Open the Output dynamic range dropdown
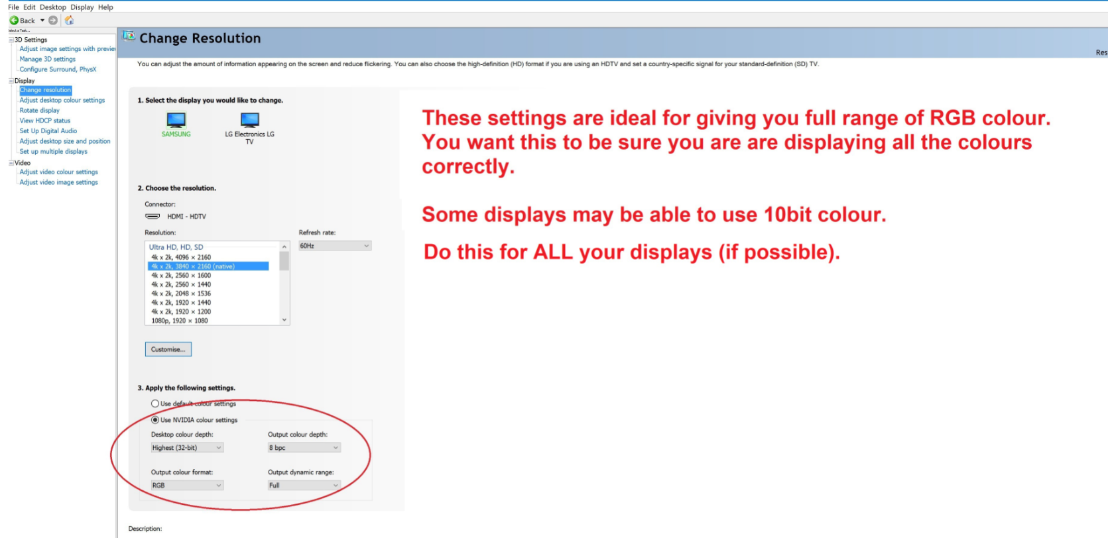Image resolution: width=1108 pixels, height=538 pixels. click(x=304, y=486)
